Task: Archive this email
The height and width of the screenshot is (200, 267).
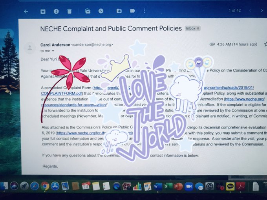Action: pos(43,11)
